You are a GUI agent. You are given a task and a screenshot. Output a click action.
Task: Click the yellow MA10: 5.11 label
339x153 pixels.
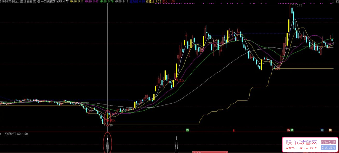tap(77, 1)
